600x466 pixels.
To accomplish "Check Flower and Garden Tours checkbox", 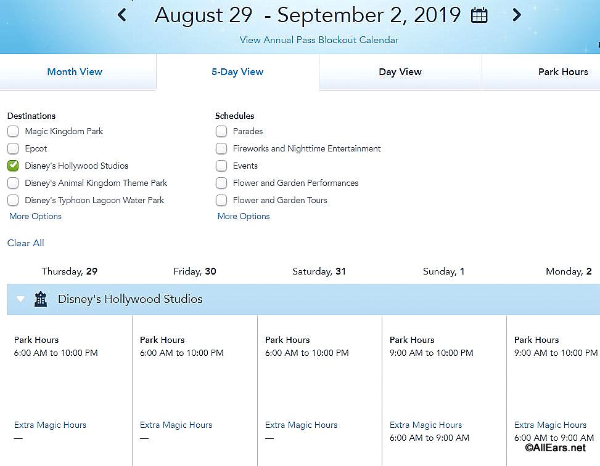I will click(221, 200).
